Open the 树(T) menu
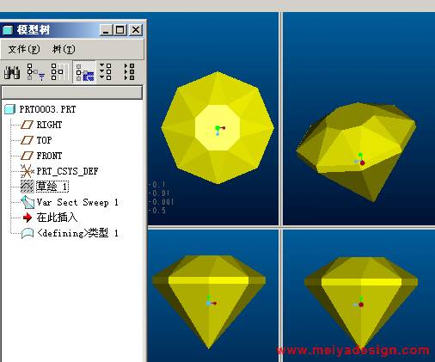This screenshot has width=435, height=362. (x=64, y=49)
